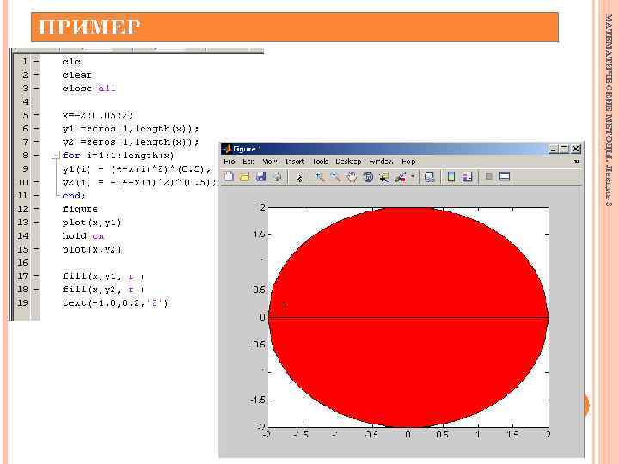Image resolution: width=619 pixels, height=464 pixels.
Task: Toggle breakpoint dash on line 5
Action: [36, 115]
